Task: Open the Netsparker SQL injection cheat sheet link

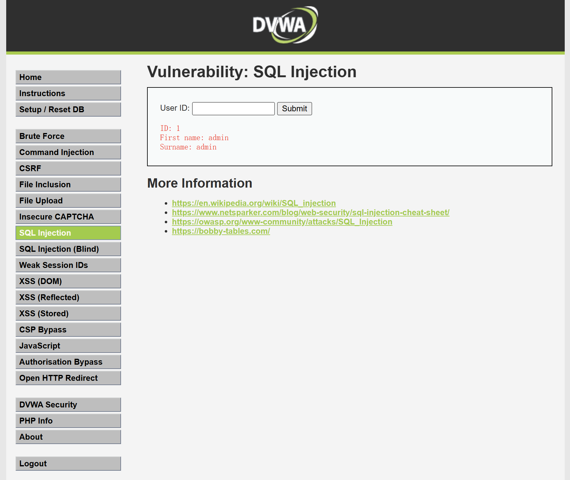Action: tap(311, 212)
